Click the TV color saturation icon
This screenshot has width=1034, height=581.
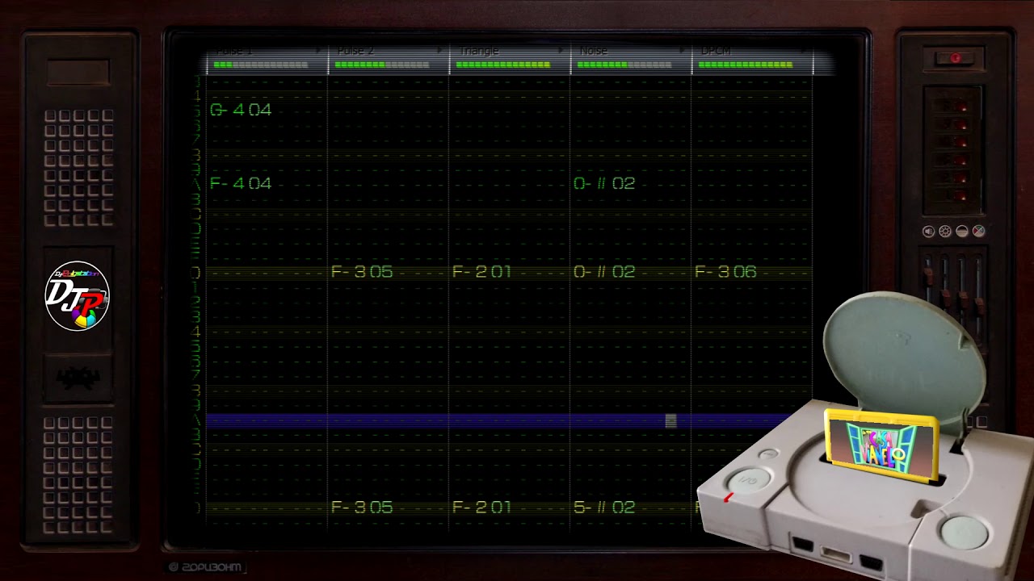point(979,232)
